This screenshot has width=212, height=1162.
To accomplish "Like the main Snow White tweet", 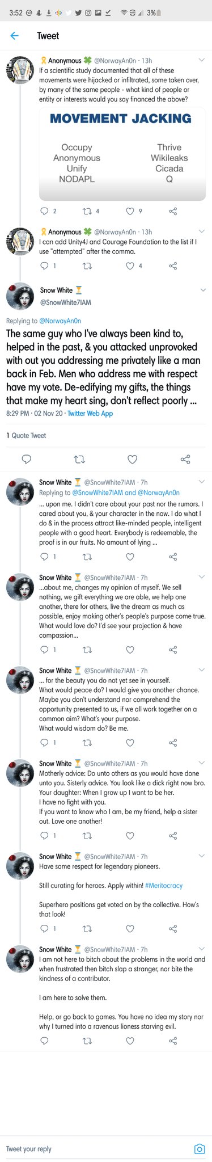I will [132, 459].
